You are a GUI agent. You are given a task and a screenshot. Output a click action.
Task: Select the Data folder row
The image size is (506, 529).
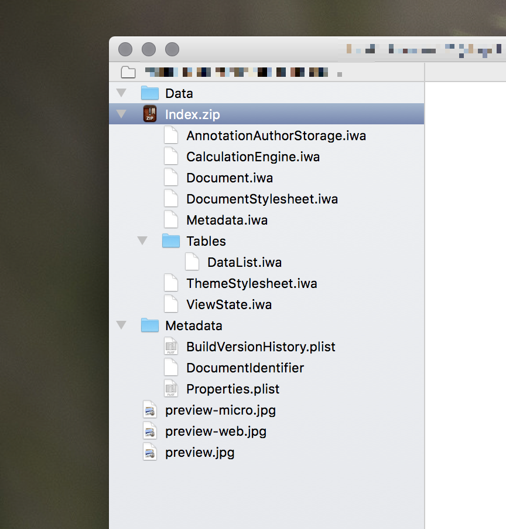click(266, 93)
